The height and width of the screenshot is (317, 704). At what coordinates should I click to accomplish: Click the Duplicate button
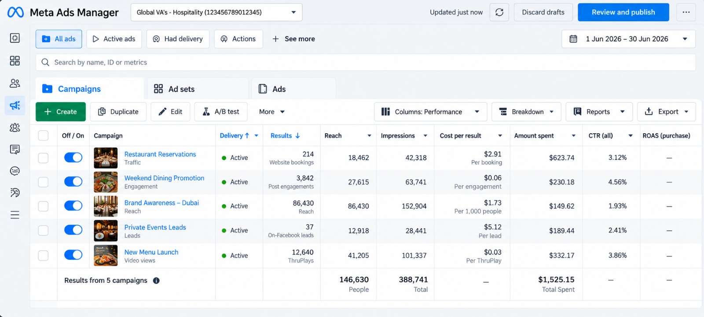118,112
